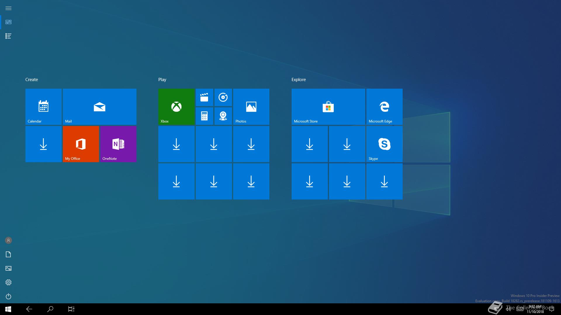Open Task View from the taskbar
The image size is (561, 315).
click(71, 309)
